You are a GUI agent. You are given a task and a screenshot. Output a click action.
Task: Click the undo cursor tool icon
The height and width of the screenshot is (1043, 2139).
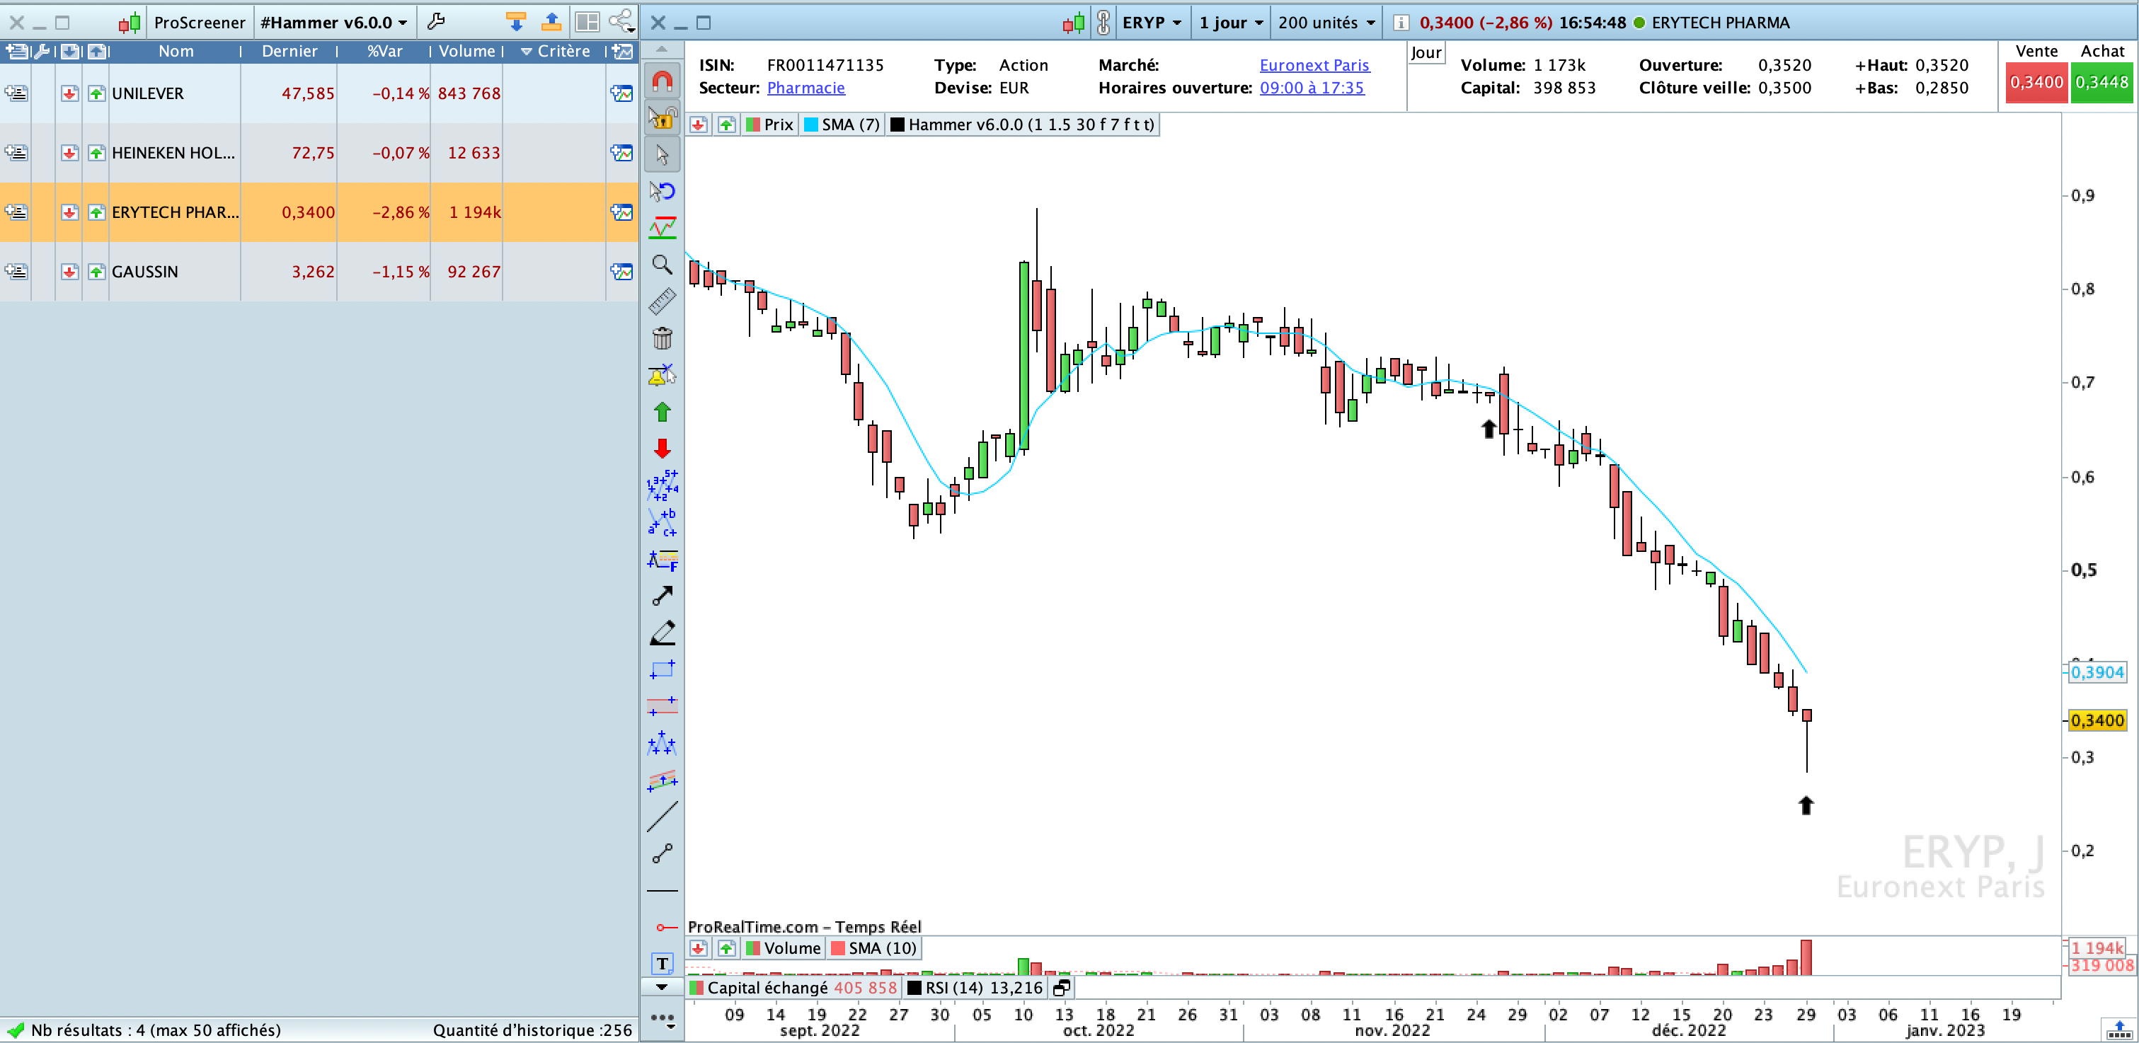pos(662,191)
